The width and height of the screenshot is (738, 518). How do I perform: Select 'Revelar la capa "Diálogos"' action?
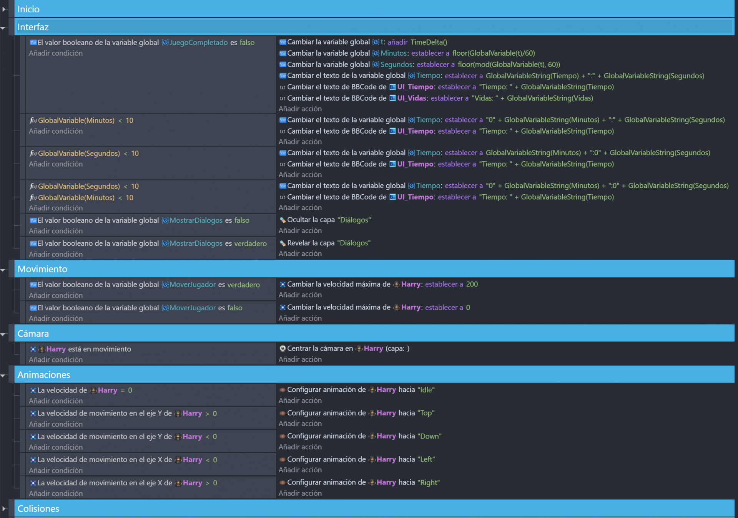point(325,243)
